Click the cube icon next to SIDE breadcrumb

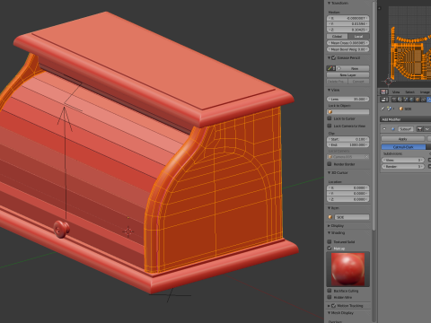pos(401,109)
